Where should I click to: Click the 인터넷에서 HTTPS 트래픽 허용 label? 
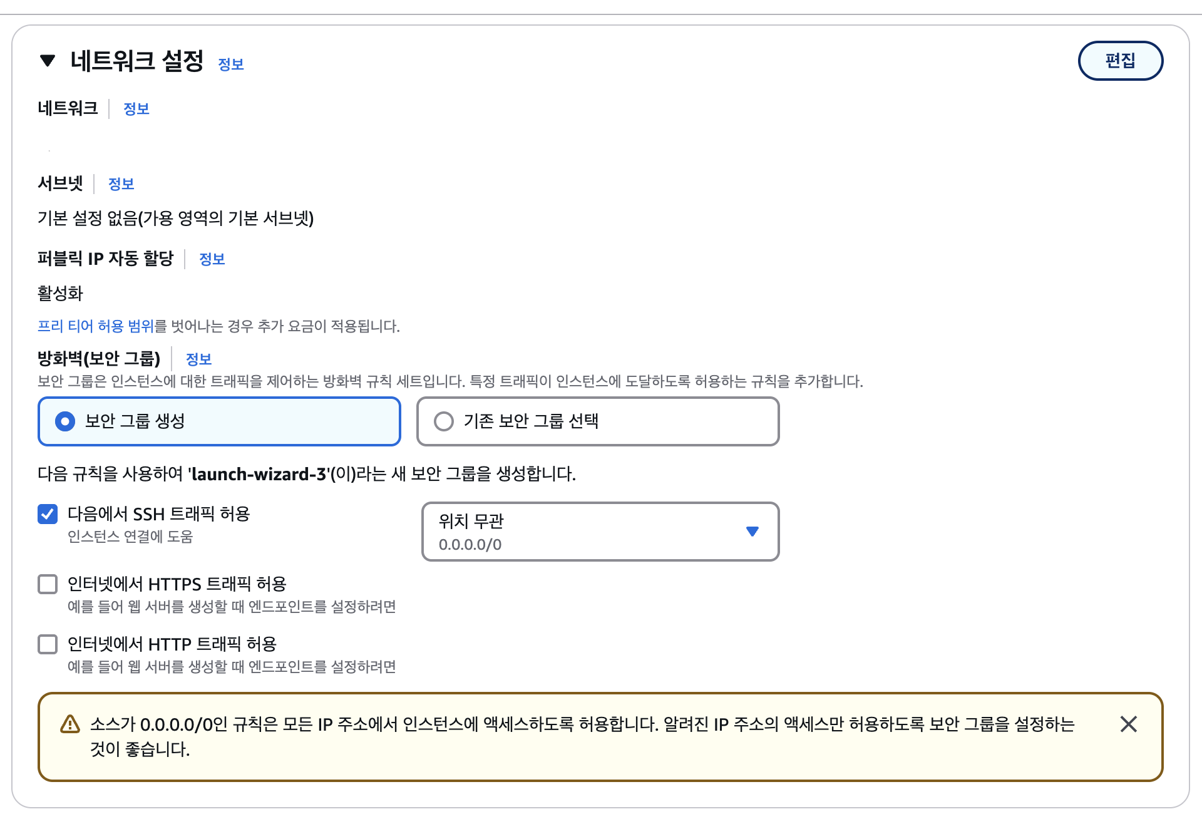[177, 584]
